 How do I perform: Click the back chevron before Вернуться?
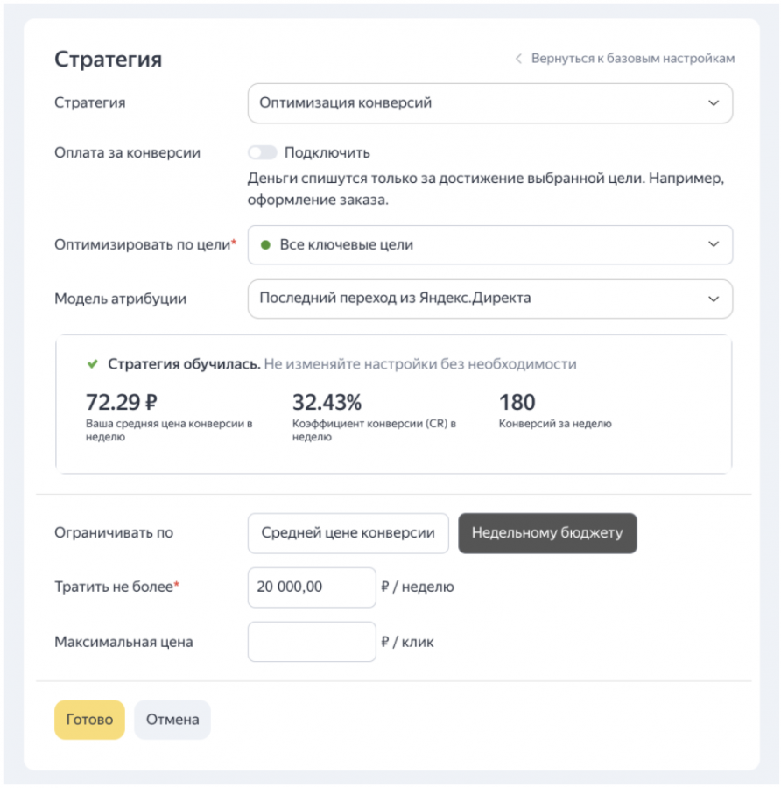[518, 59]
